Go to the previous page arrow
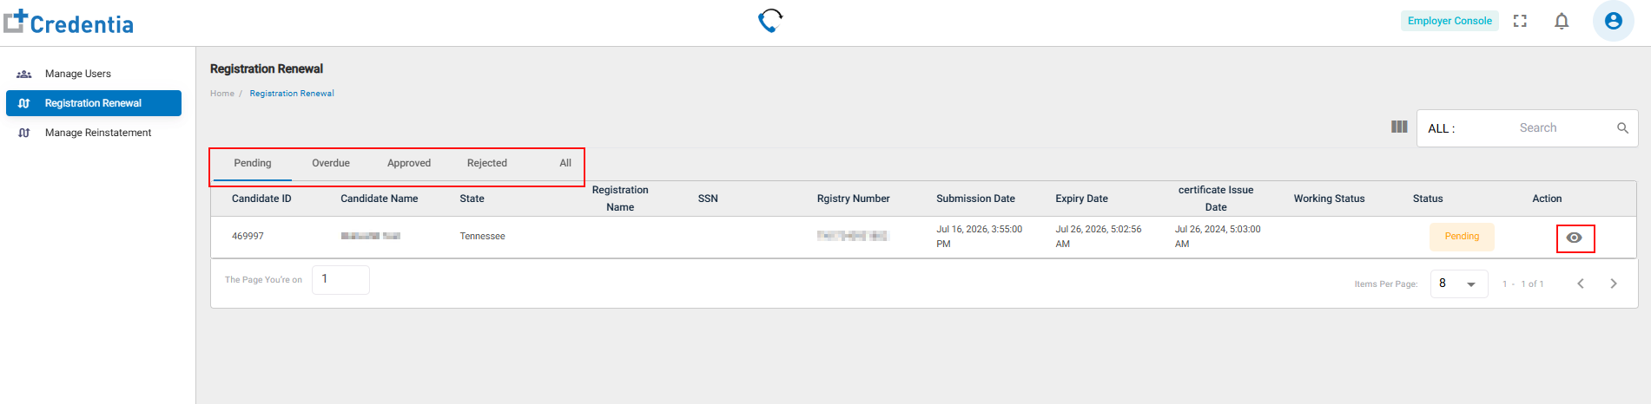Screen dimensions: 1651x404 point(1581,283)
